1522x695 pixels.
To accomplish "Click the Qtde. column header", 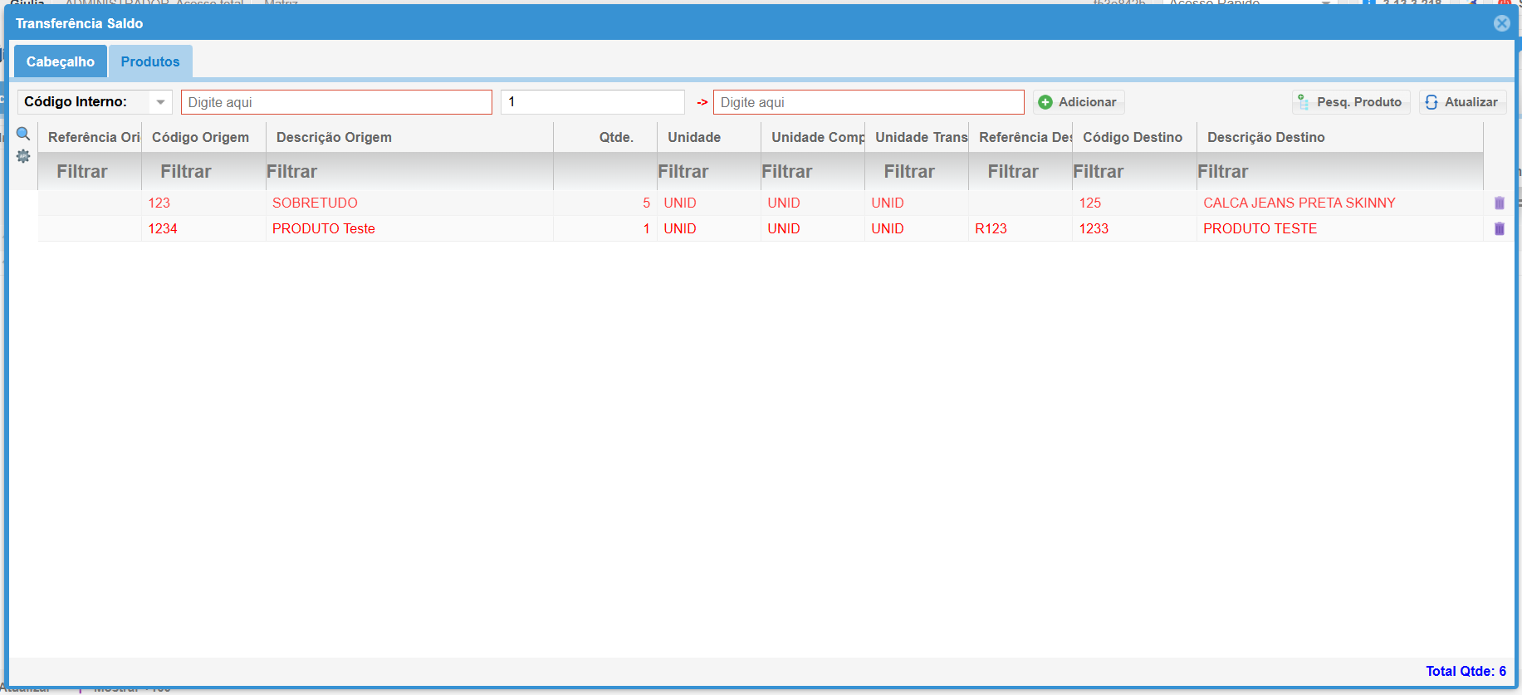I will tap(616, 137).
